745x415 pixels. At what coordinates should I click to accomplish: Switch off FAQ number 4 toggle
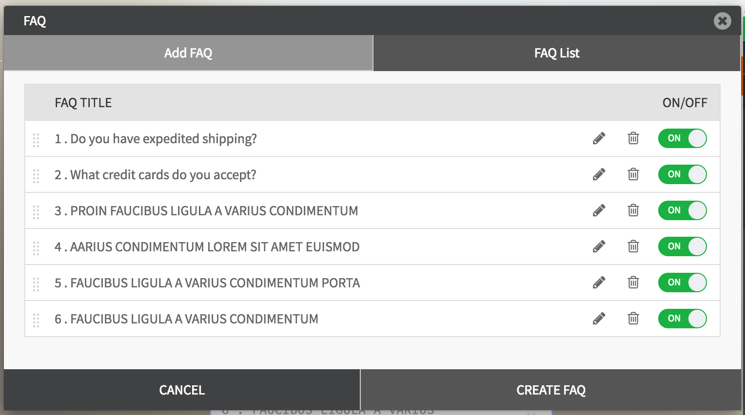[682, 246]
